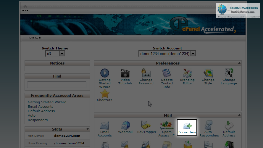The width and height of the screenshot is (263, 148).
Task: Toggle the Stats panel arrow
Action: tap(88, 129)
